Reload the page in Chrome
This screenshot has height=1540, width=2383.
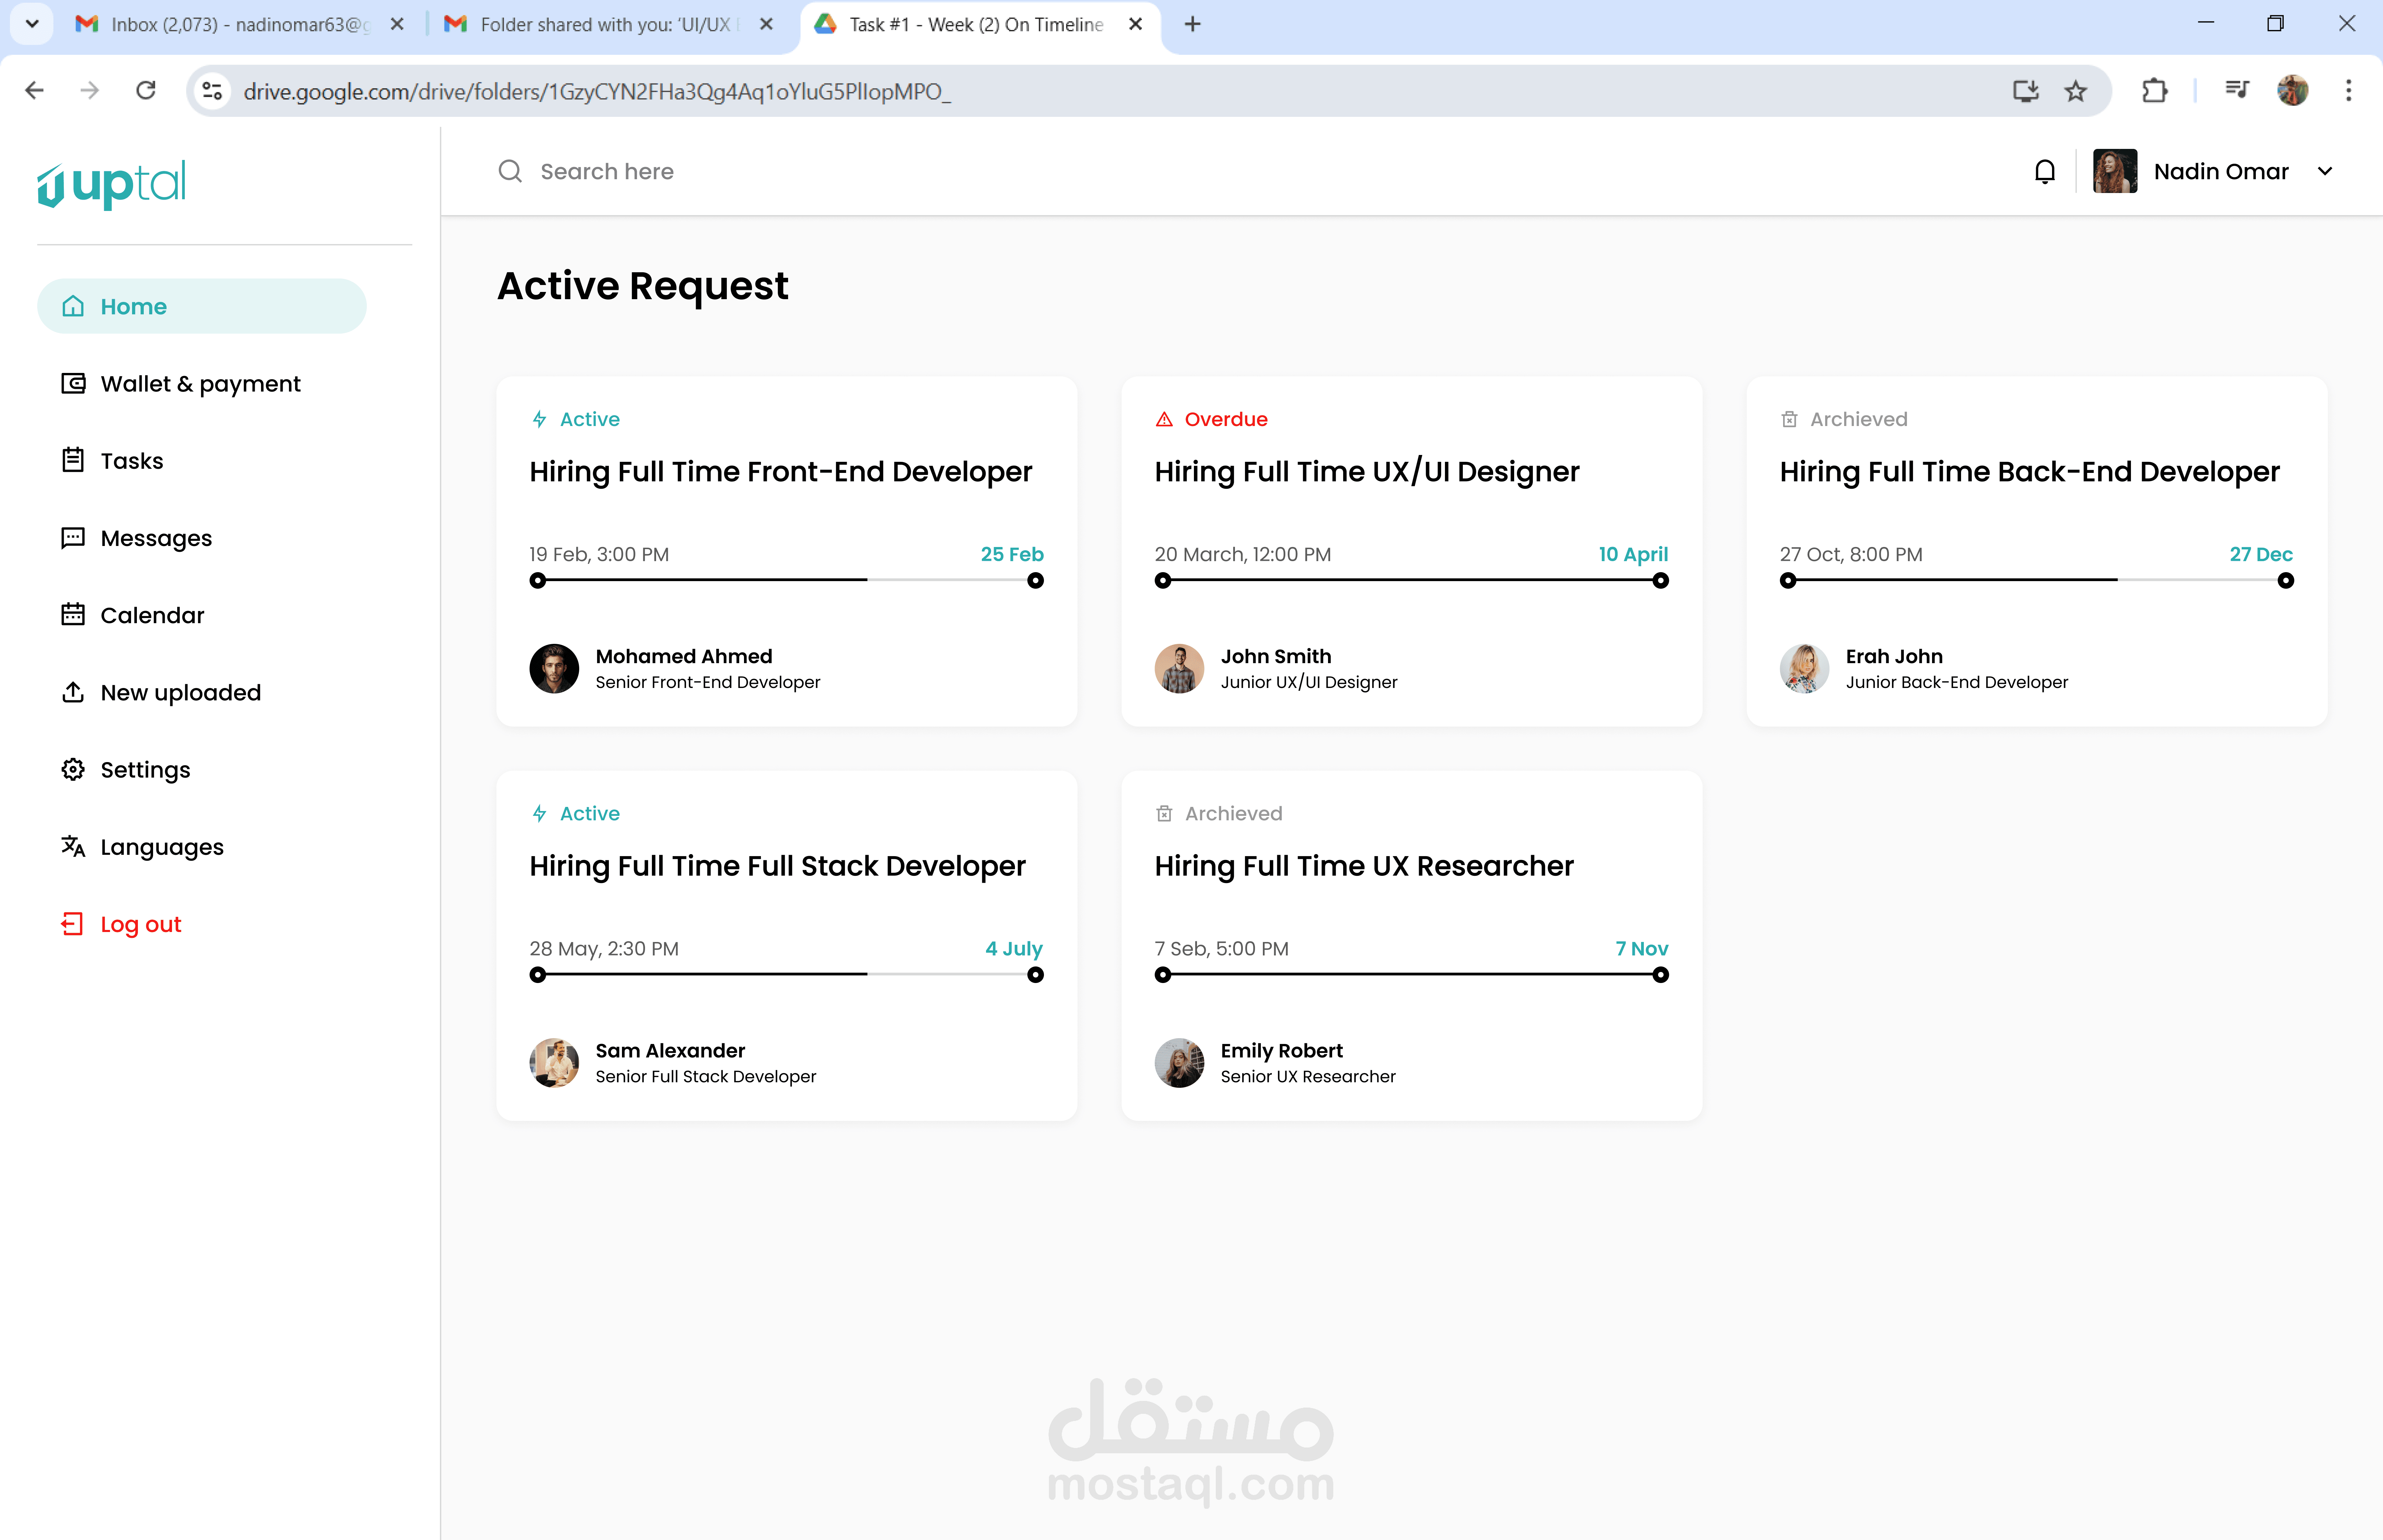coord(146,91)
